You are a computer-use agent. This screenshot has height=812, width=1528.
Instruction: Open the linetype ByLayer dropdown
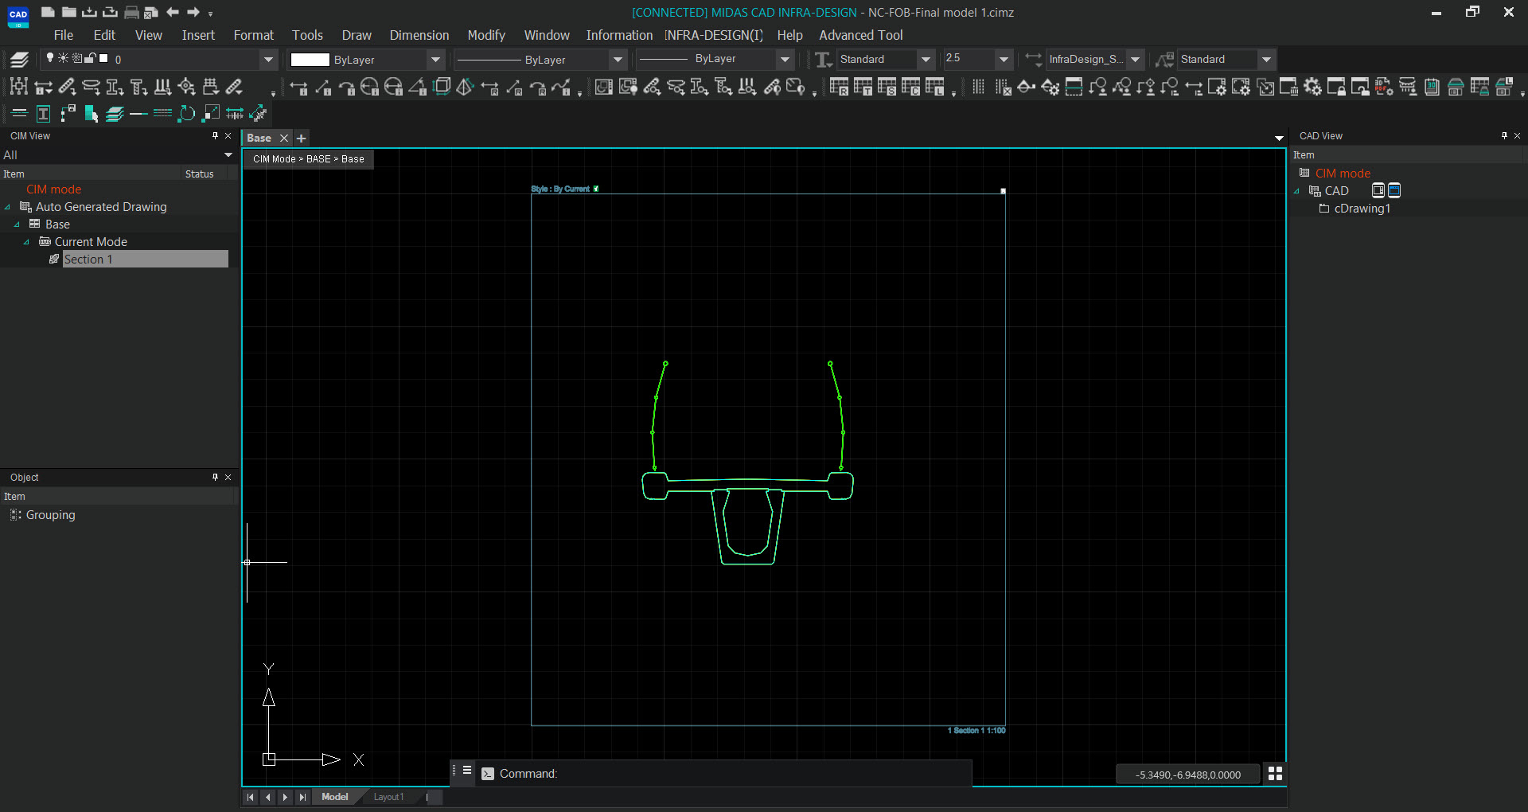[x=618, y=59]
